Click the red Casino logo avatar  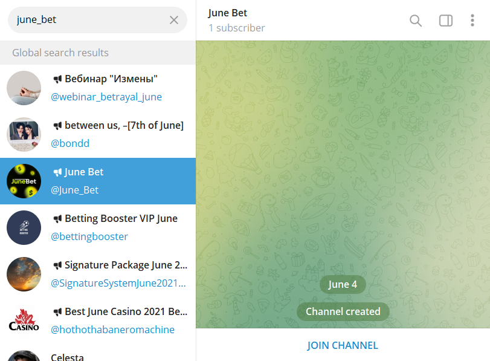tap(24, 321)
